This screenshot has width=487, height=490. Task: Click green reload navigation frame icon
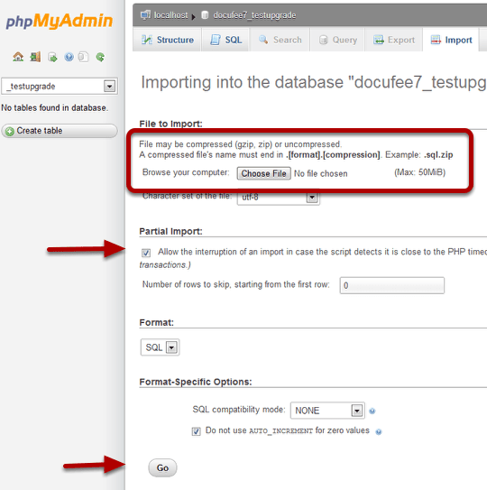point(100,57)
